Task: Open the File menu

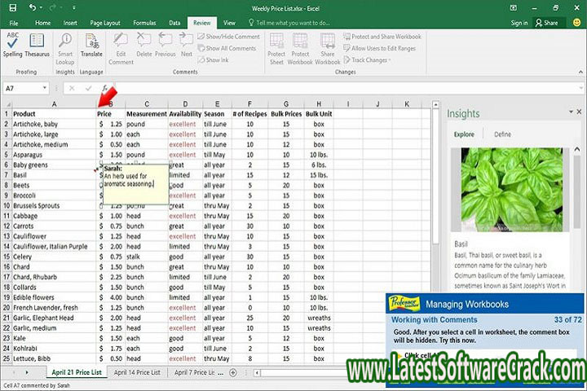Action: [14, 23]
